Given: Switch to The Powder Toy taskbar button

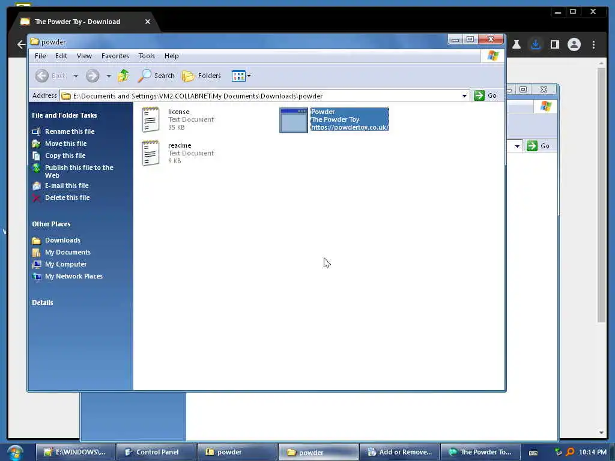Looking at the screenshot, I should pos(481,452).
